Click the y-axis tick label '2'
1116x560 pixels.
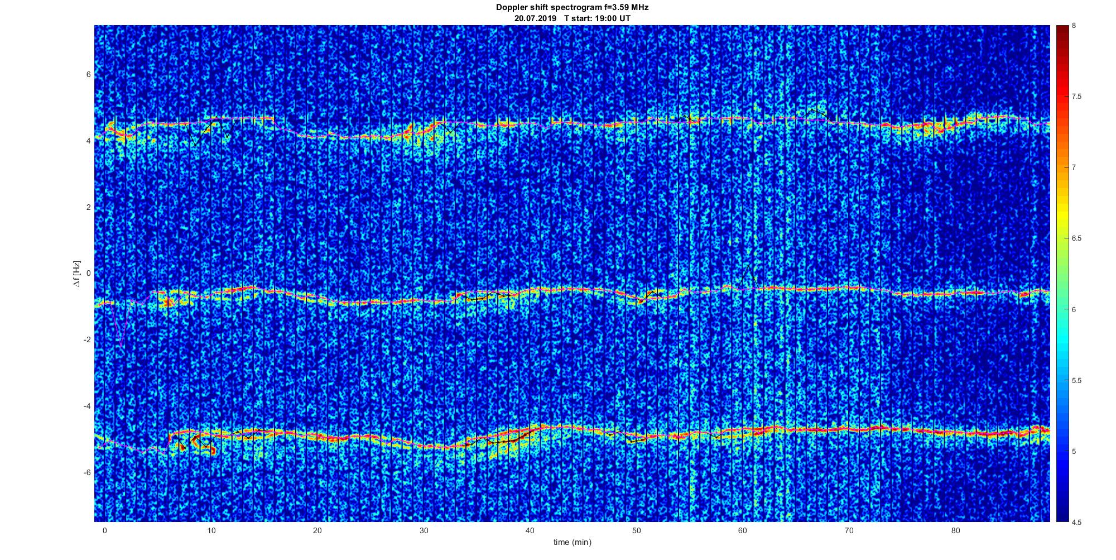click(88, 208)
